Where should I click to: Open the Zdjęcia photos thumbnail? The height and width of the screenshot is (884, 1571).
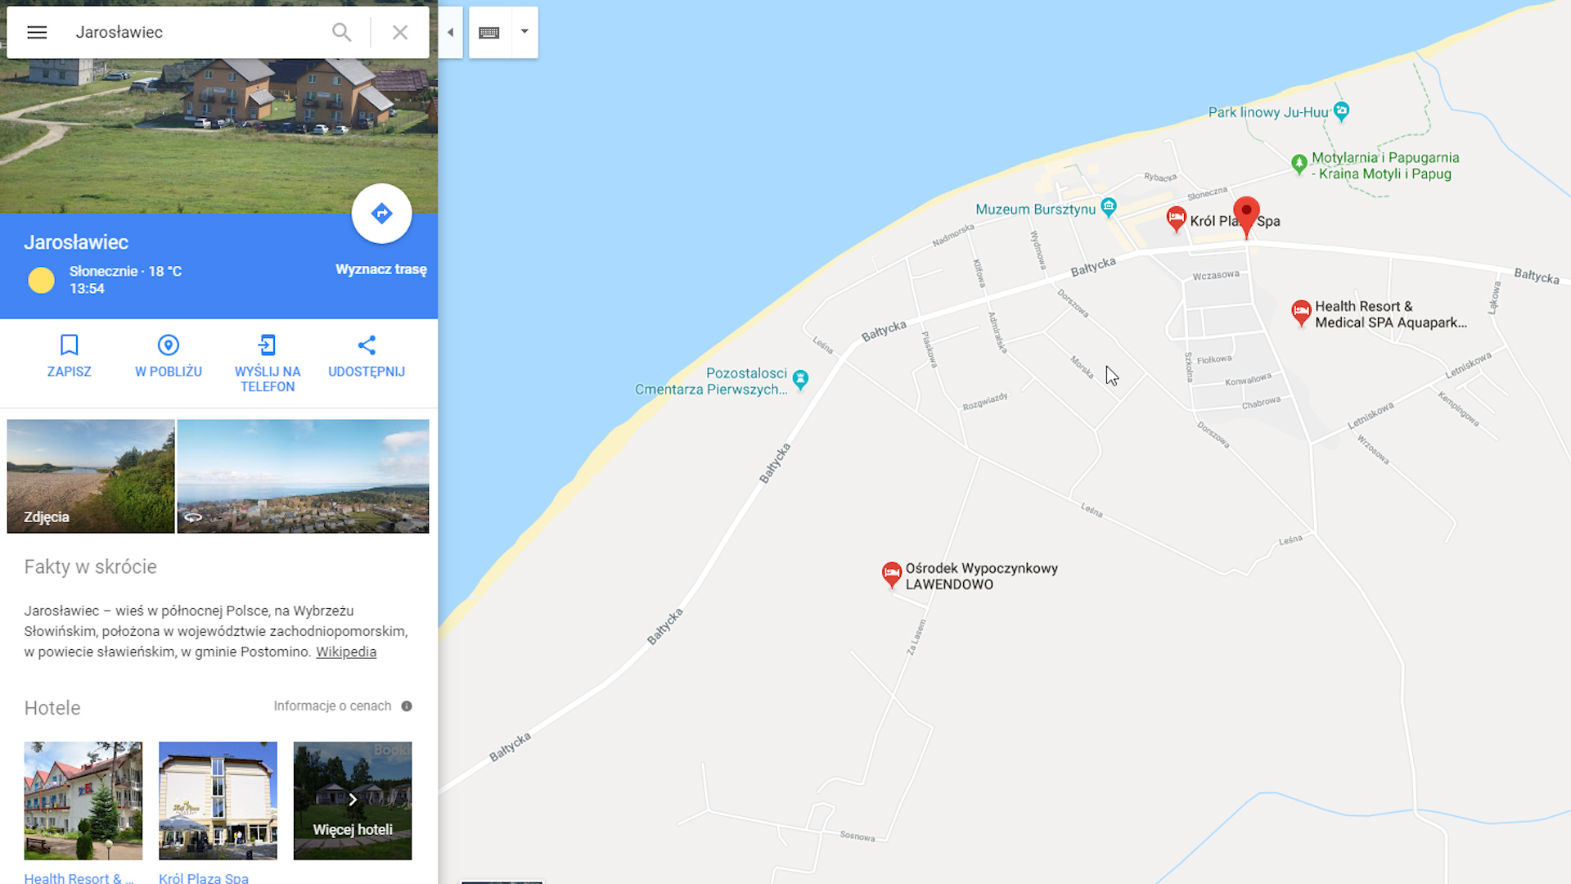pos(91,476)
